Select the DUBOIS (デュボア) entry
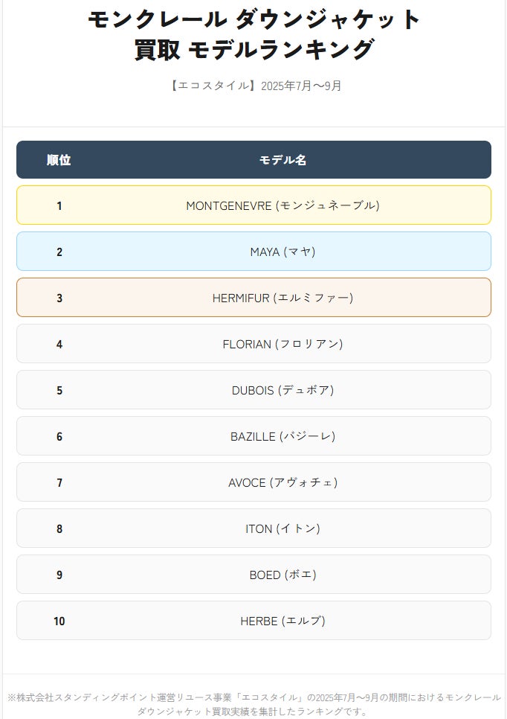Image resolution: width=507 pixels, height=719 pixels. (x=253, y=390)
